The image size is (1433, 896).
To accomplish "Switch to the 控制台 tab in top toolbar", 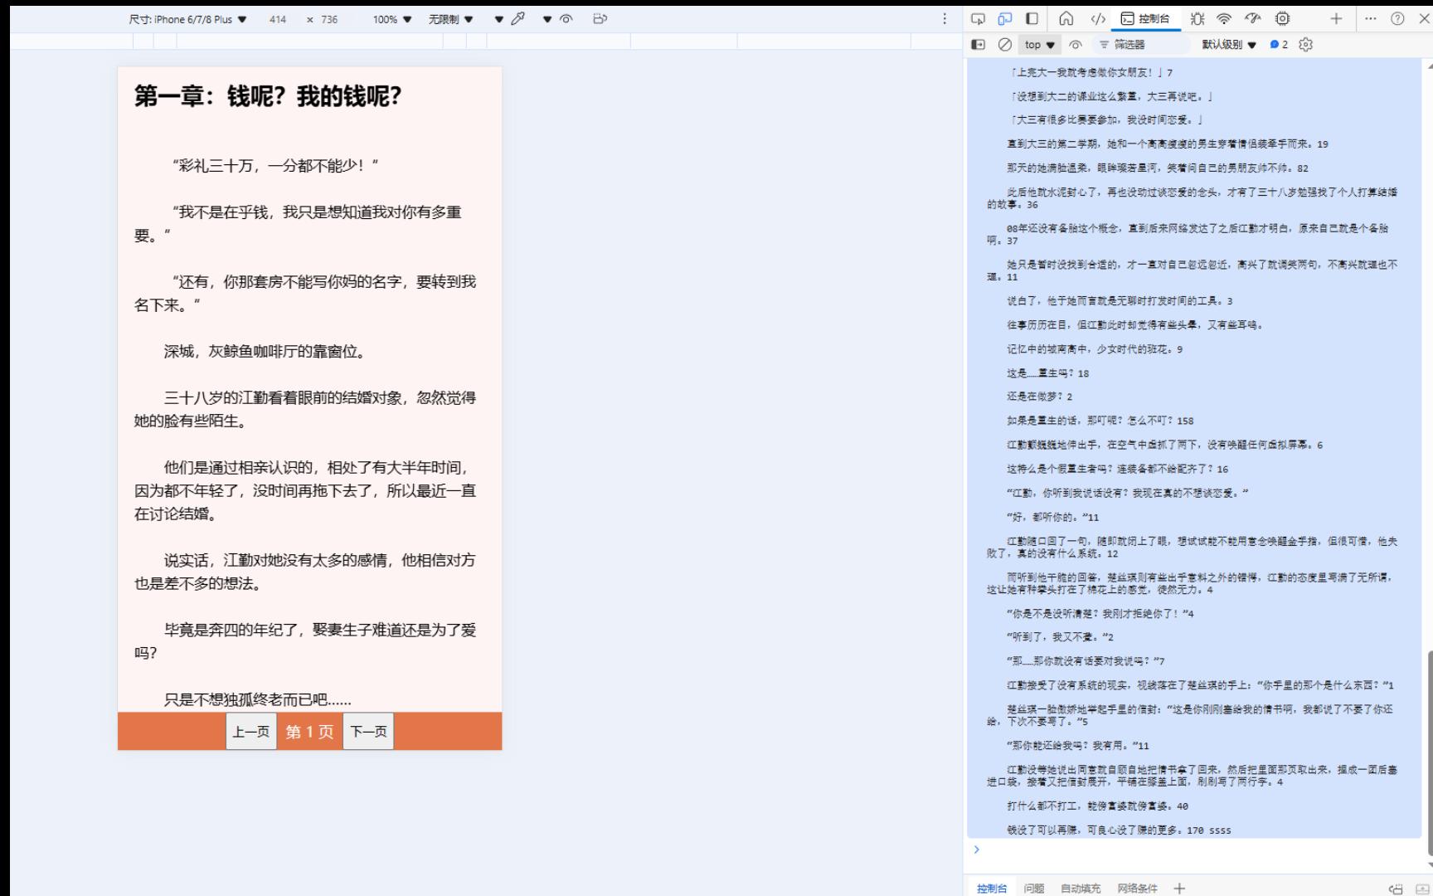I will click(x=1145, y=19).
